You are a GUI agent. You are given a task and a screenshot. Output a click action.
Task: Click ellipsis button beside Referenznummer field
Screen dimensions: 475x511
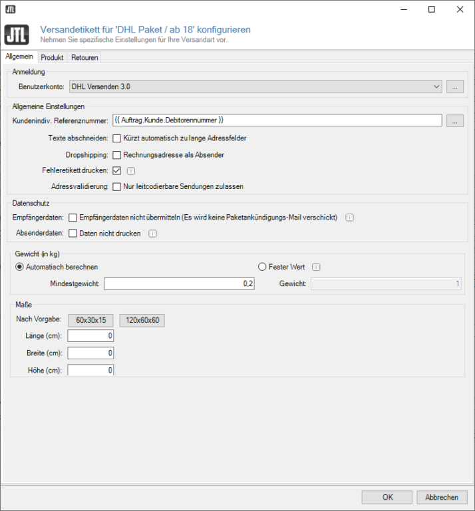click(x=454, y=120)
